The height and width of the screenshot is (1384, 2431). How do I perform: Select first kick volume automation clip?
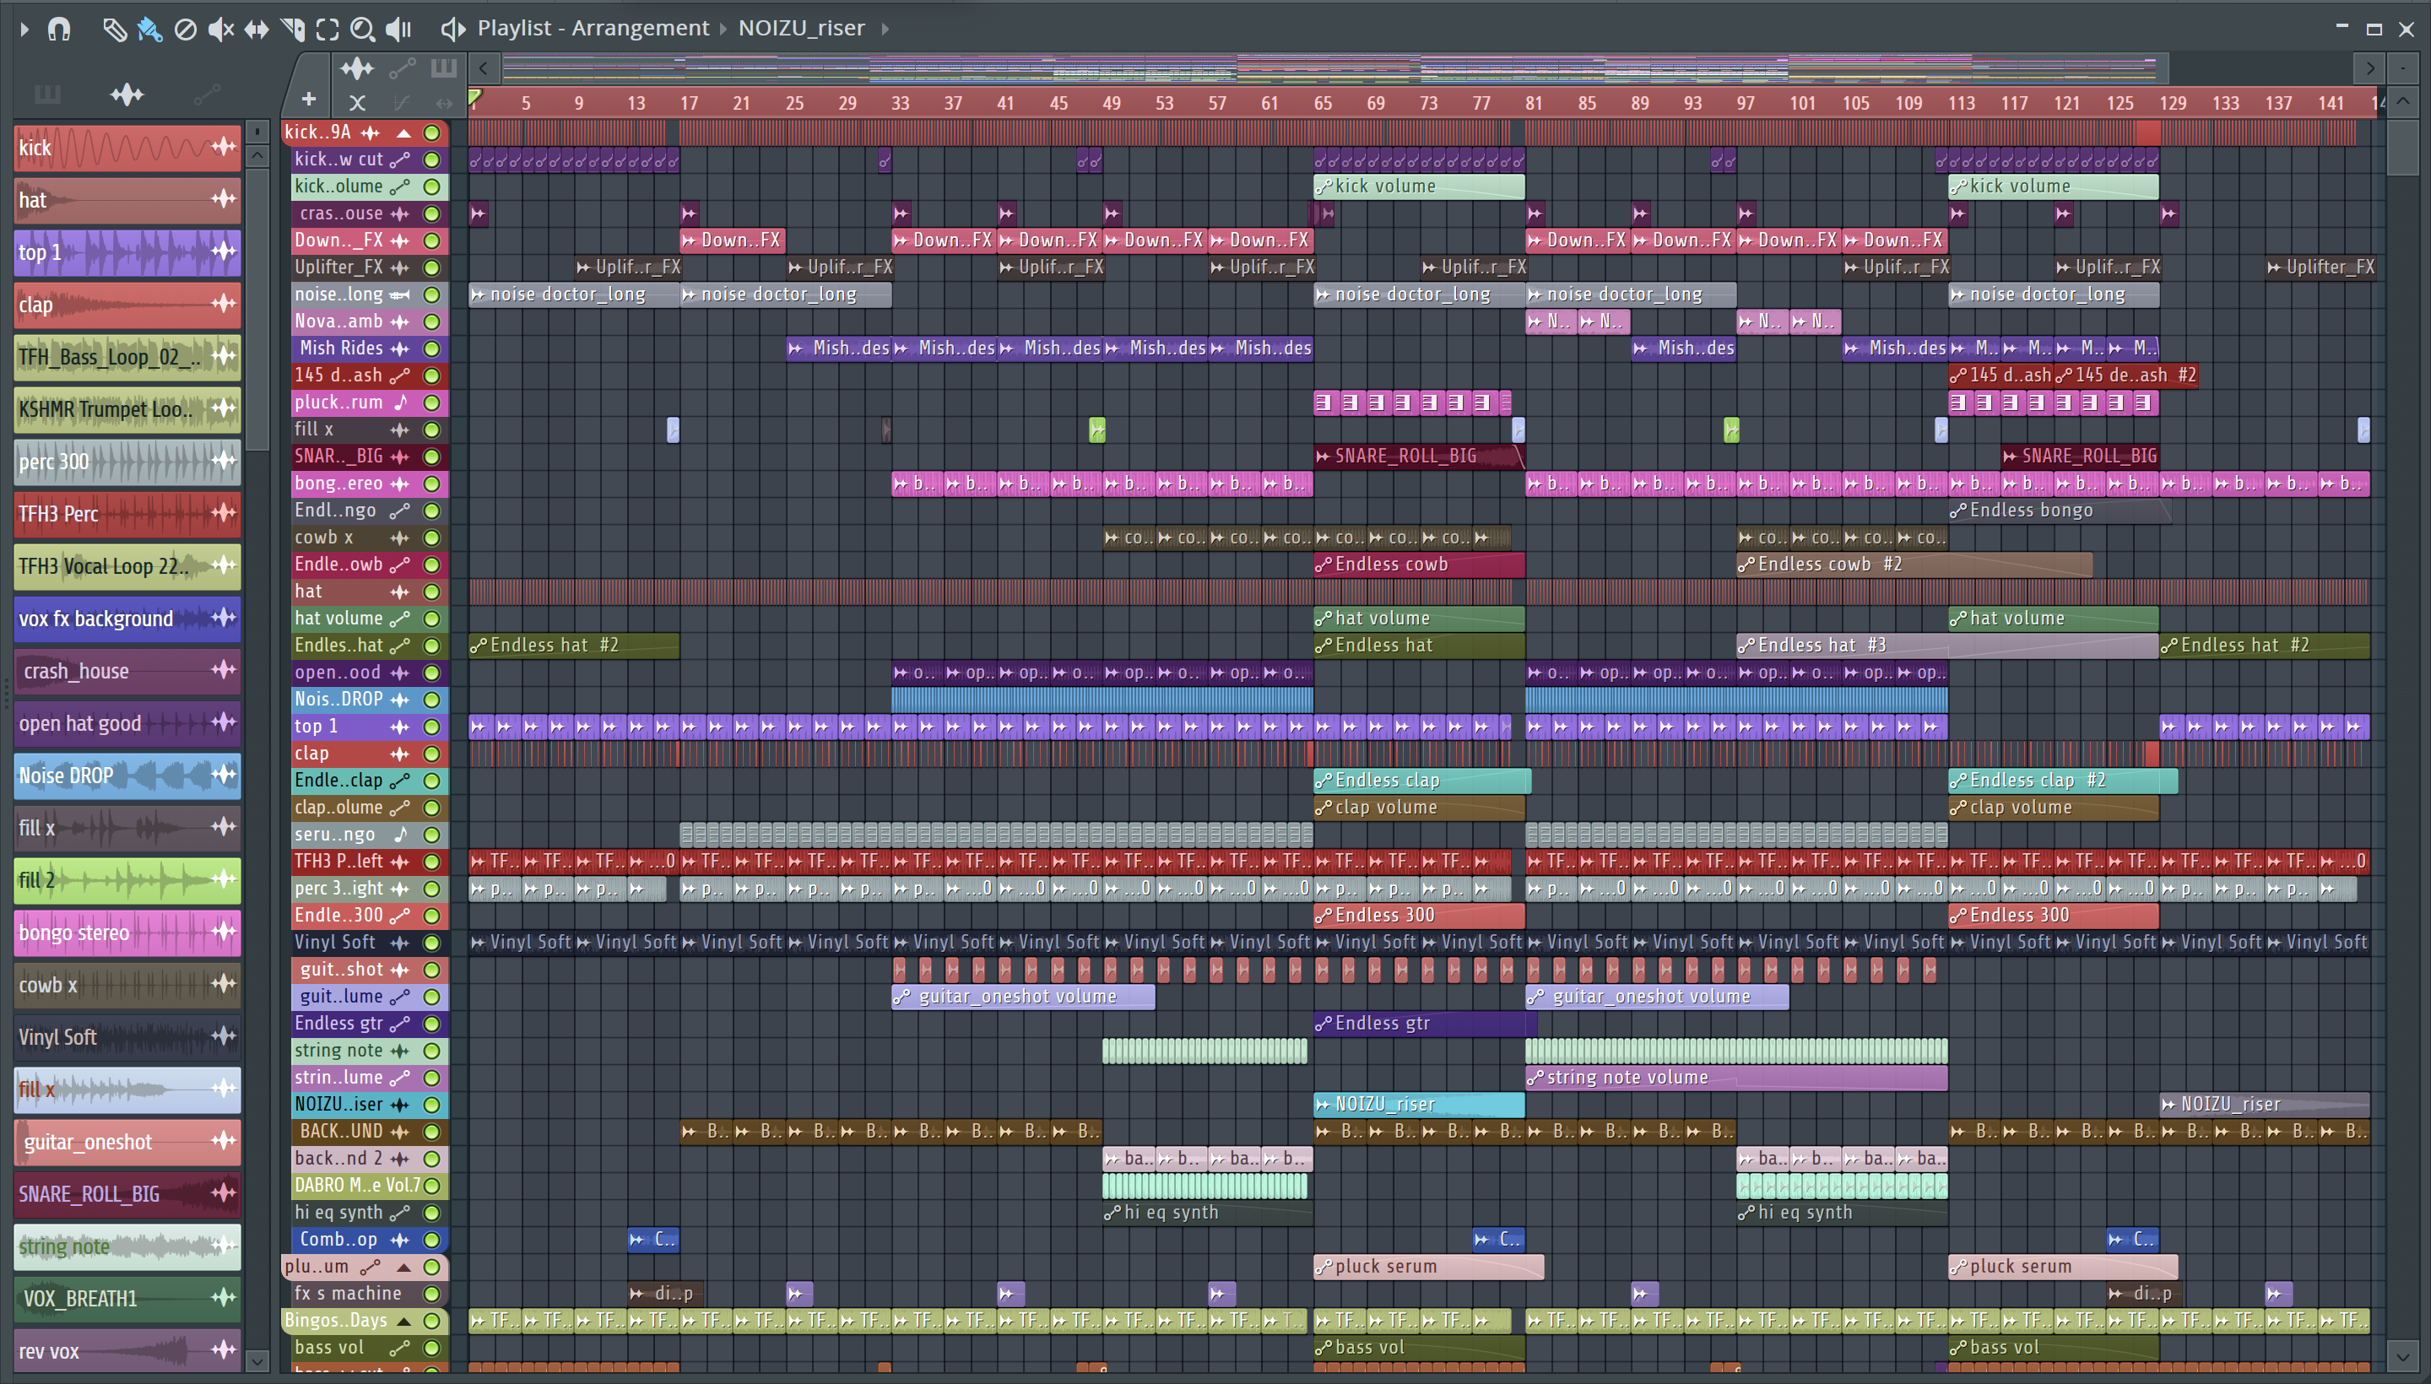(1418, 187)
